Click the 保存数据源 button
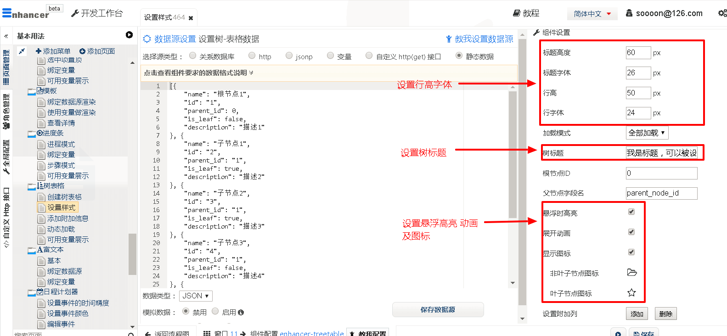 pyautogui.click(x=438, y=310)
